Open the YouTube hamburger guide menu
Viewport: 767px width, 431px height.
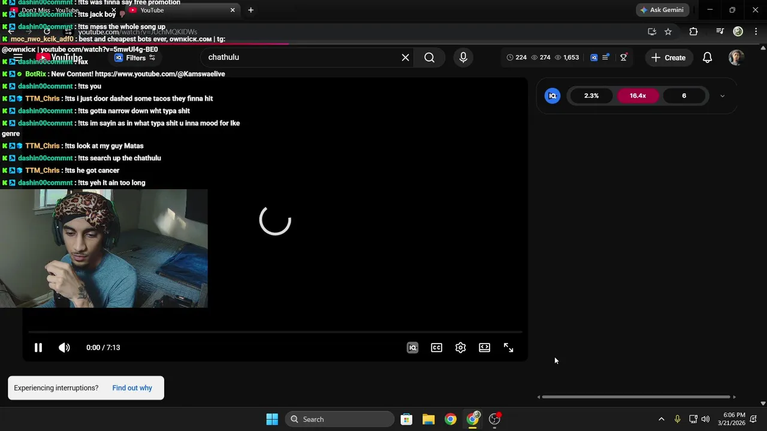click(18, 57)
